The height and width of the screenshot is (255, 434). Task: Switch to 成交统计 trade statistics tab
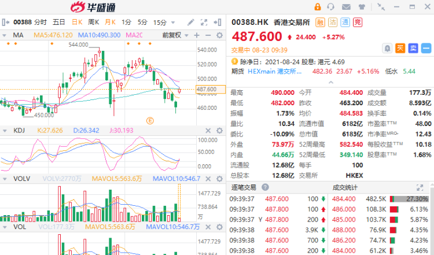[x=345, y=187]
